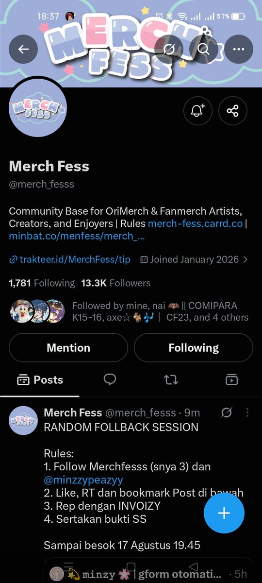Screen dimensions: 262x583
Task: View the 1,781 Following list
Action: (x=42, y=283)
